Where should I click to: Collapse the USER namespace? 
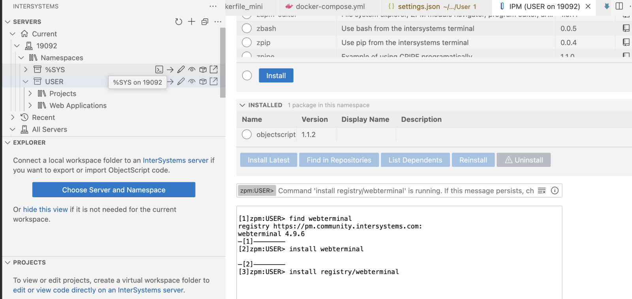[26, 82]
